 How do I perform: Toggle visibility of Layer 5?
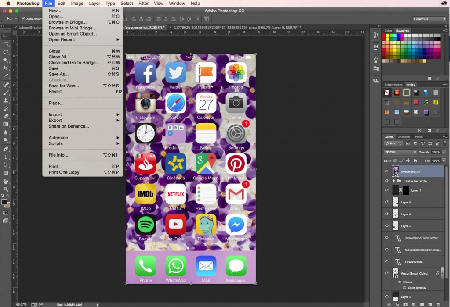click(387, 214)
